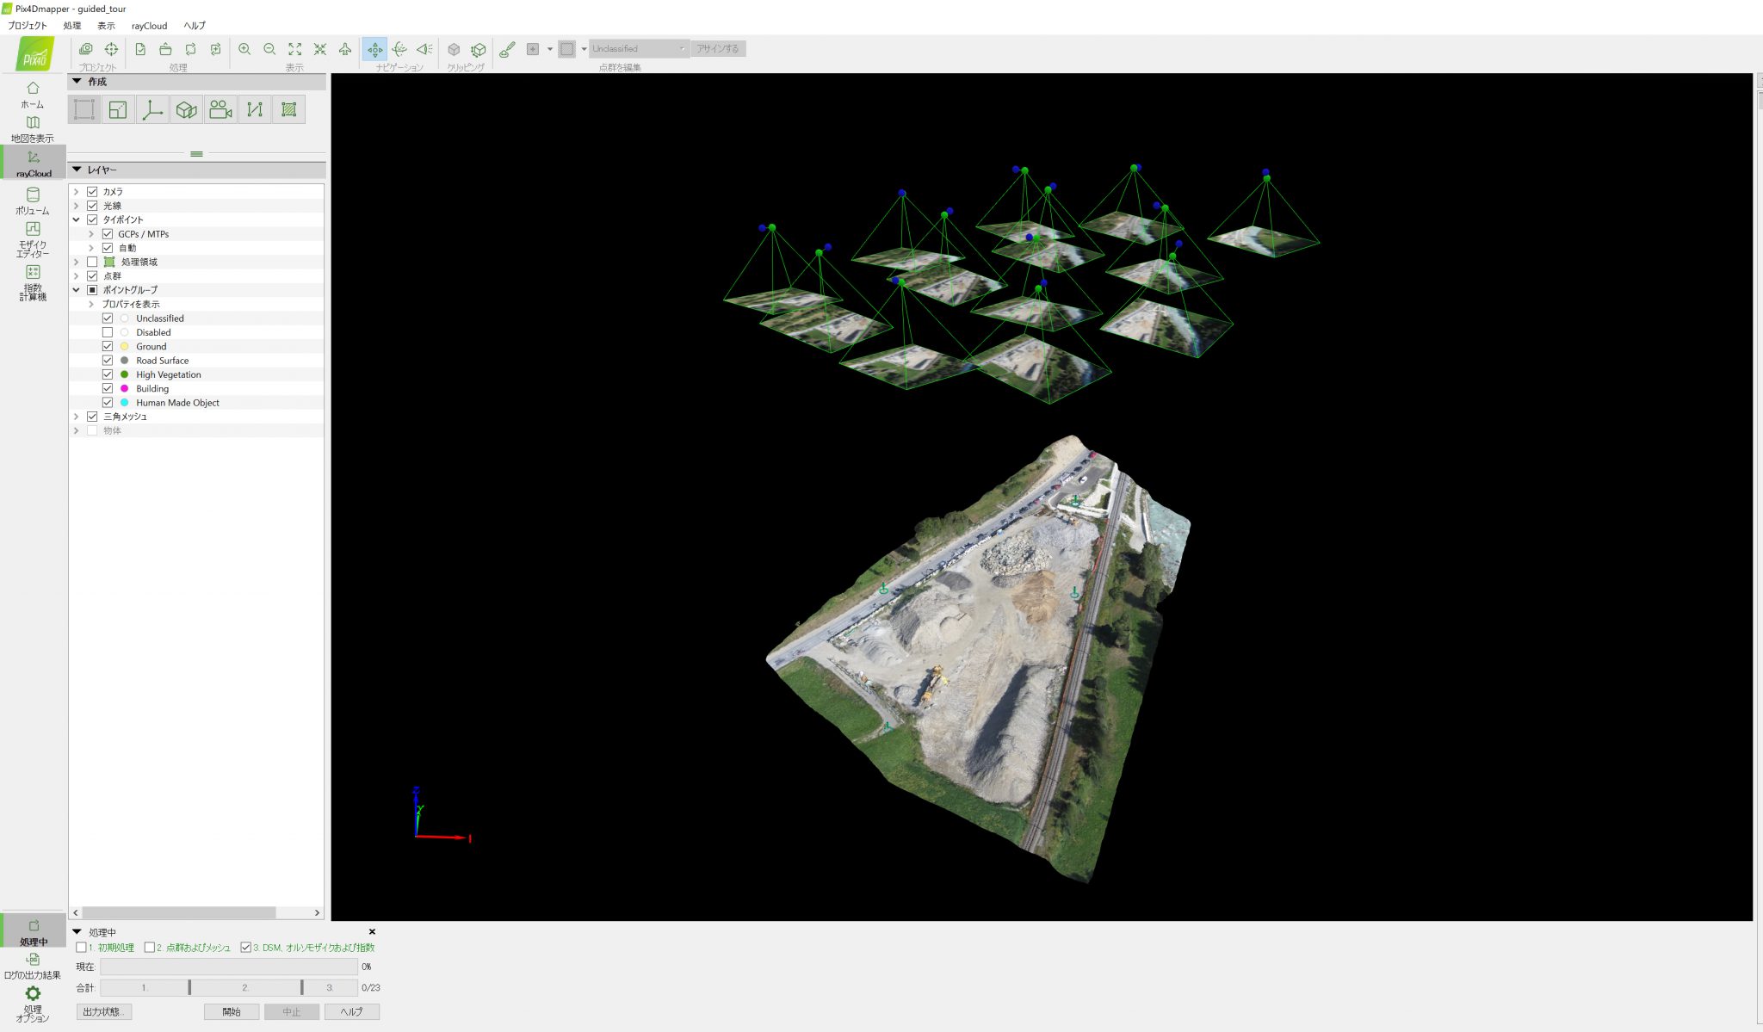
Task: Click the pink color swatch beside Building
Action: (x=124, y=388)
